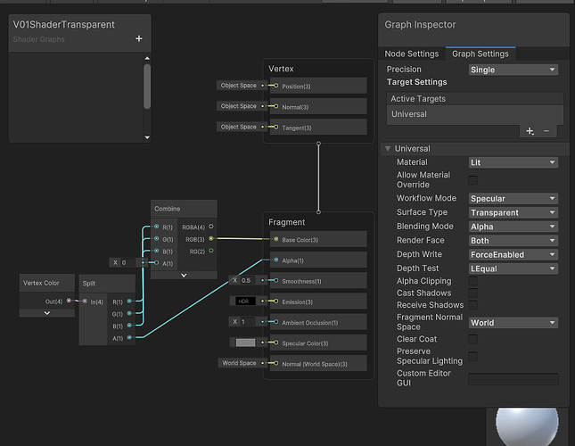575x446 pixels.
Task: Click the R(1) output port of Split
Action: 129,301
